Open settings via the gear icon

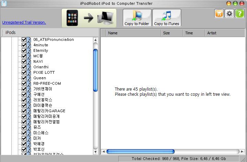(229, 14)
